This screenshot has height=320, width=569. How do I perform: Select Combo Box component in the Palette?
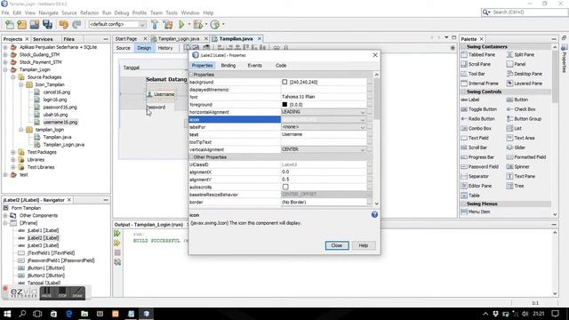(476, 128)
